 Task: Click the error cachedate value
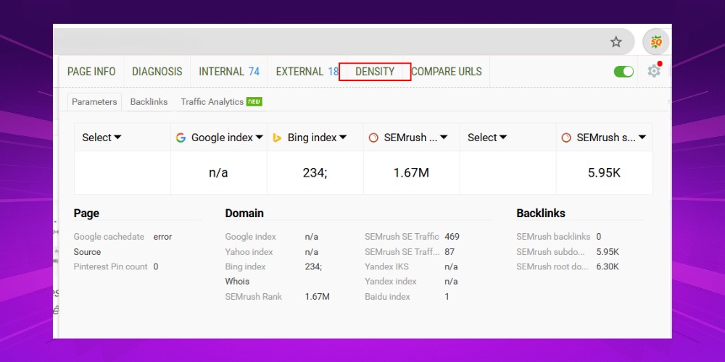pos(162,237)
